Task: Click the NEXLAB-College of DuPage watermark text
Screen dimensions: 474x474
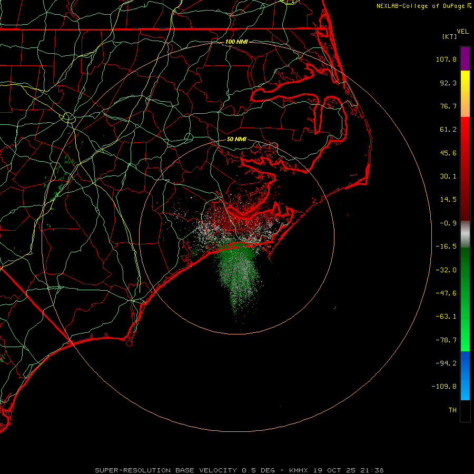Action: pos(423,6)
